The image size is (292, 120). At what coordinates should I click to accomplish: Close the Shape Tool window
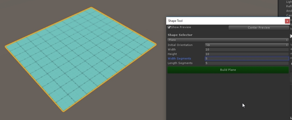pyautogui.click(x=287, y=21)
